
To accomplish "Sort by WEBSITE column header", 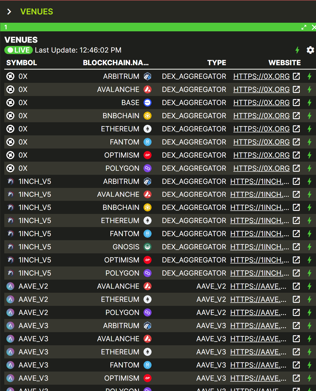I will pyautogui.click(x=284, y=63).
